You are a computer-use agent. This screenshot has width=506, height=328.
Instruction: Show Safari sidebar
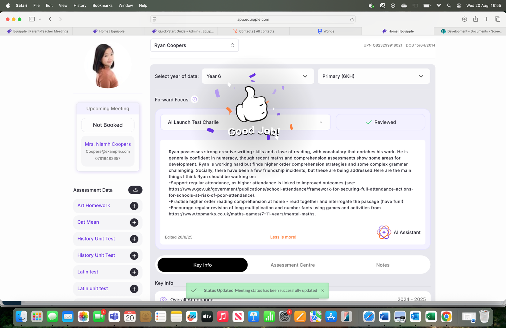pyautogui.click(x=32, y=19)
